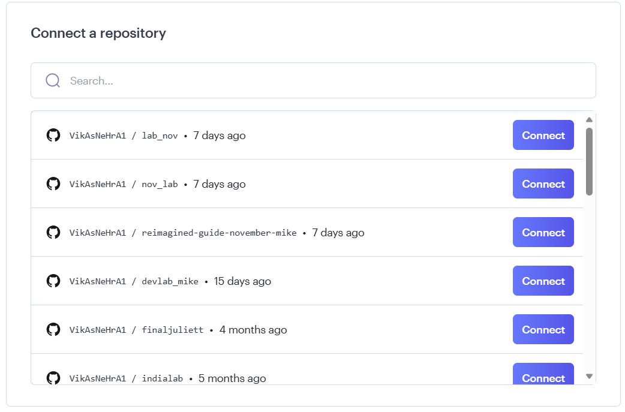The width and height of the screenshot is (625, 412).
Task: Click the GitHub icon beside lab_nov
Action: click(x=53, y=135)
